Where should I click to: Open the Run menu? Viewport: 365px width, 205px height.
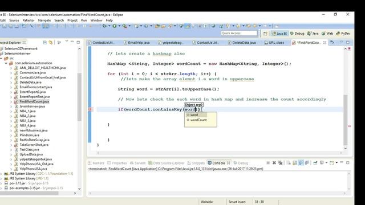[x=84, y=20]
